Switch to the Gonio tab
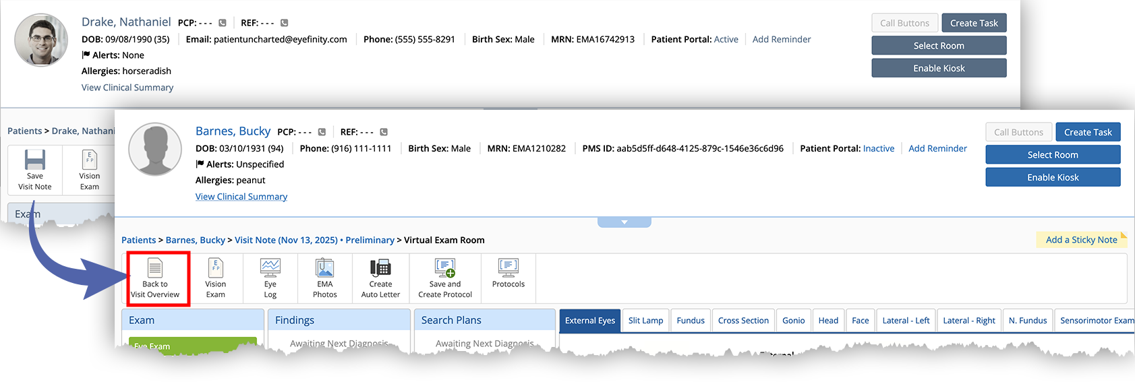 tap(793, 321)
